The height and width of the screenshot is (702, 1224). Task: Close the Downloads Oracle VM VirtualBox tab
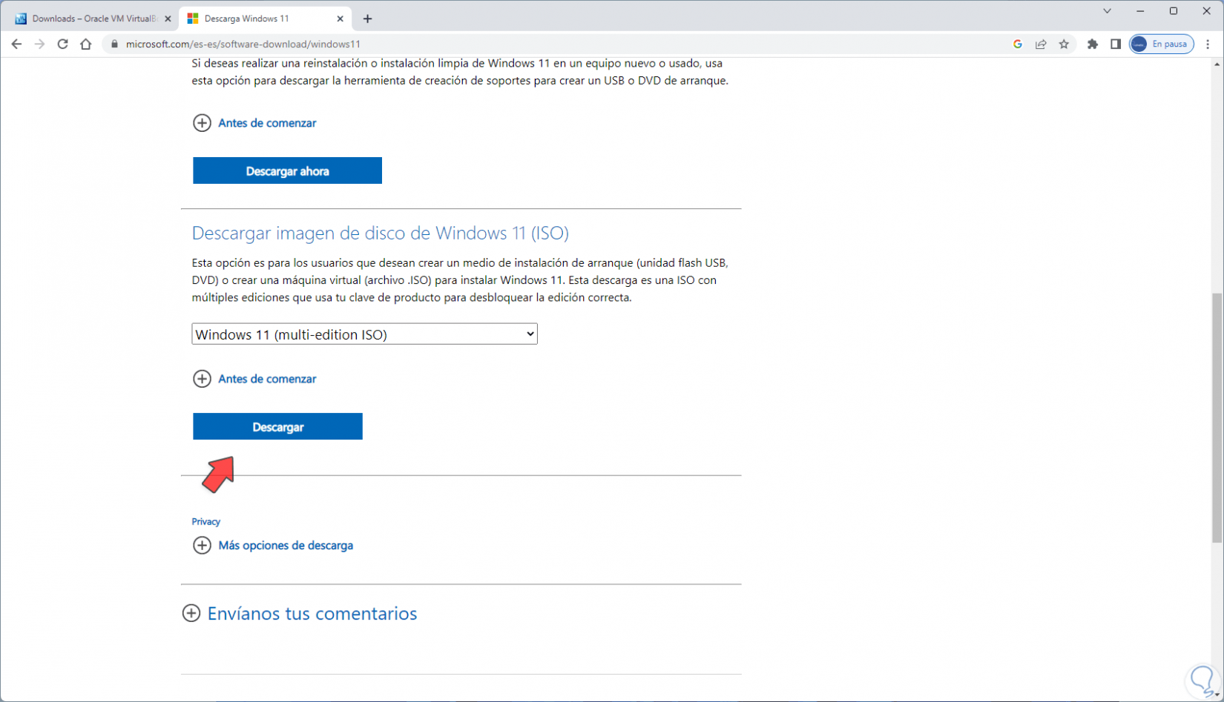coord(168,19)
